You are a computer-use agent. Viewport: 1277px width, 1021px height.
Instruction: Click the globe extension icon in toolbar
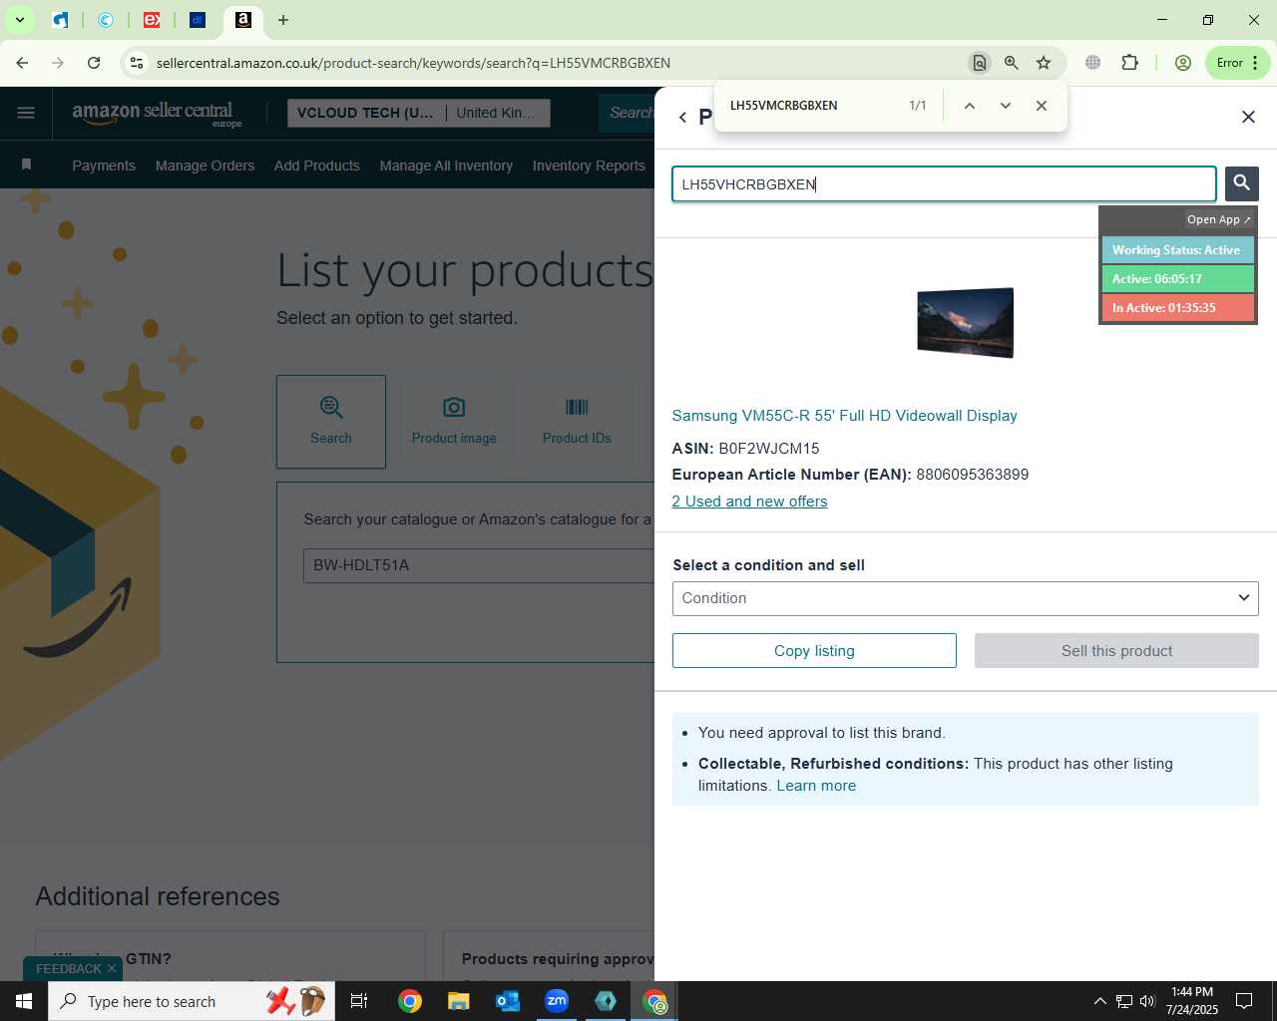[1093, 63]
